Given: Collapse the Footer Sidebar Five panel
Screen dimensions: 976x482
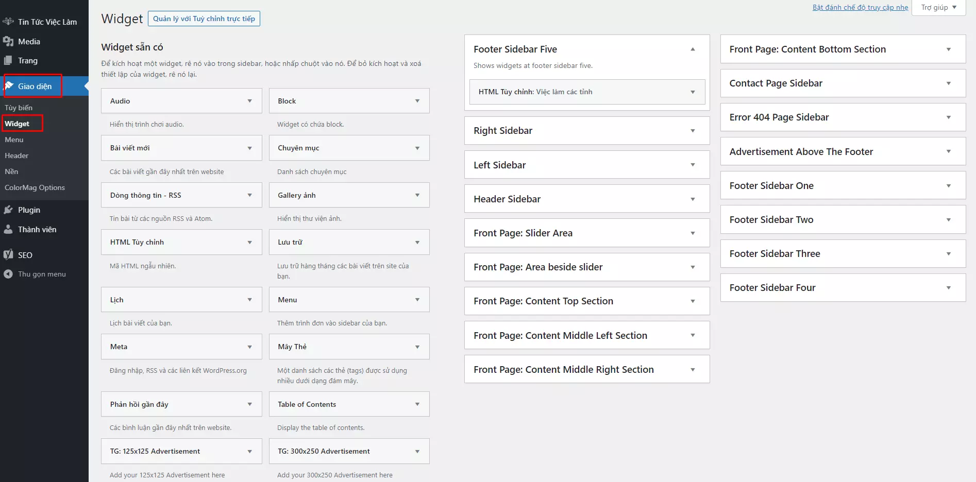Looking at the screenshot, I should (693, 49).
